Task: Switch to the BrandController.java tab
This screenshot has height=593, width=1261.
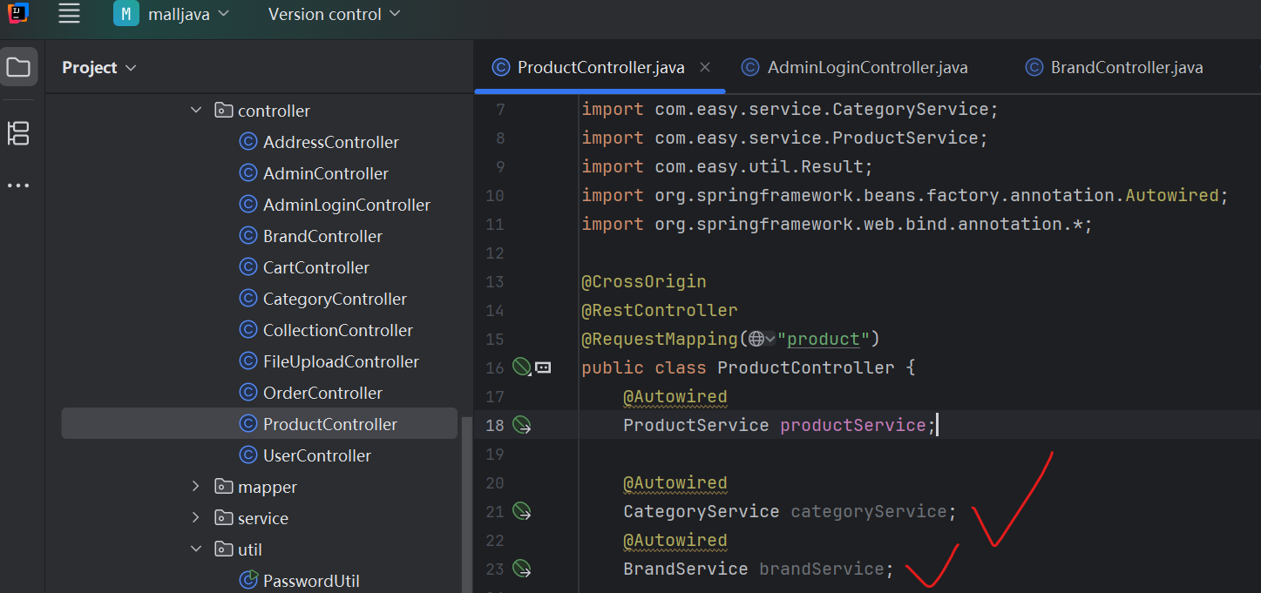Action: [1126, 68]
